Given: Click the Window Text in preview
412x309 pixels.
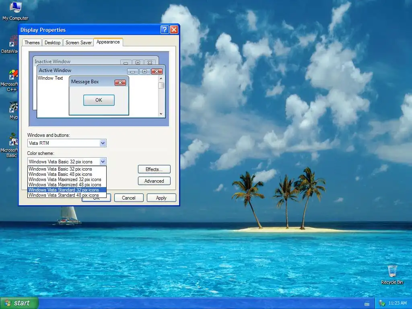Looking at the screenshot, I should [x=50, y=78].
